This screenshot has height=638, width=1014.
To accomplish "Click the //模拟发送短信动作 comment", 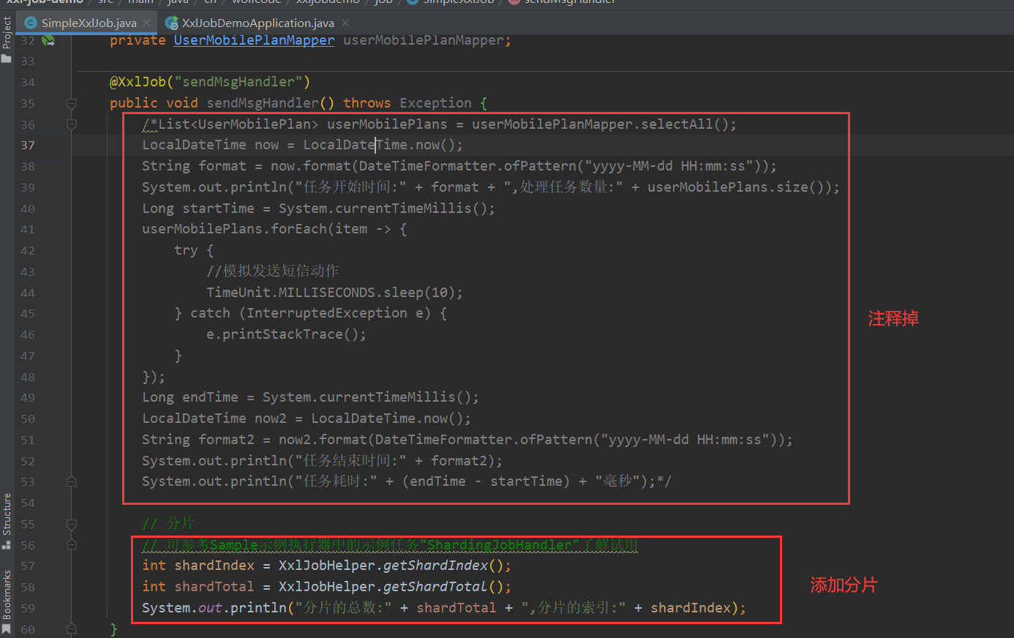I will tap(273, 271).
